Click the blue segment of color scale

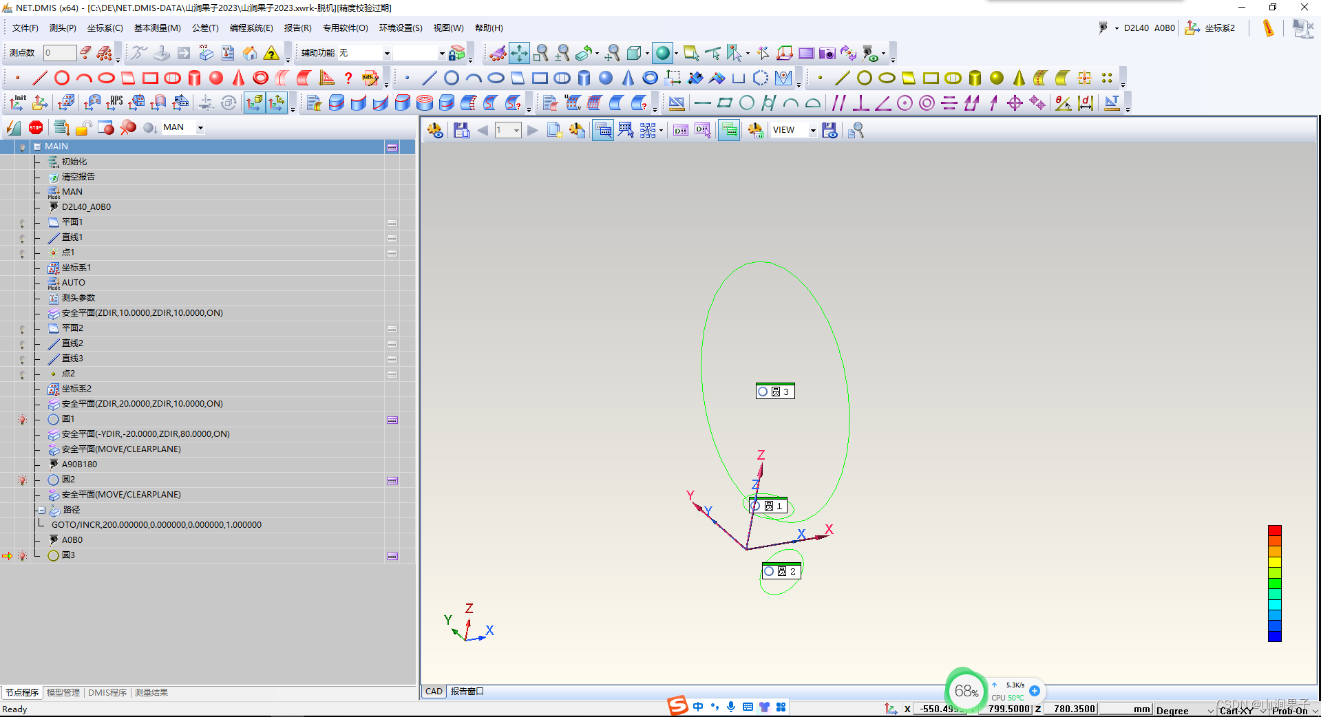(1275, 636)
